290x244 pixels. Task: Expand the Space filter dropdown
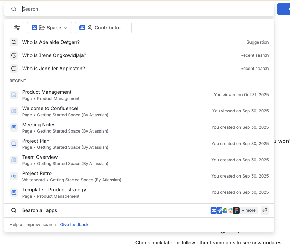click(x=50, y=28)
